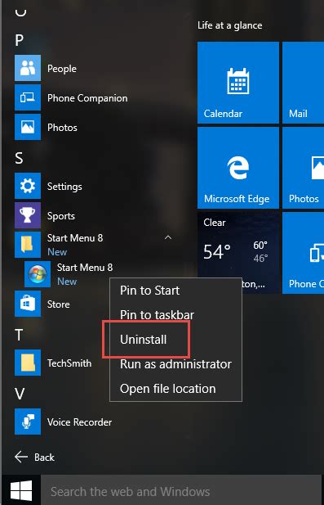This screenshot has height=505, width=324.
Task: Open the Mail live tile
Action: tap(303, 83)
